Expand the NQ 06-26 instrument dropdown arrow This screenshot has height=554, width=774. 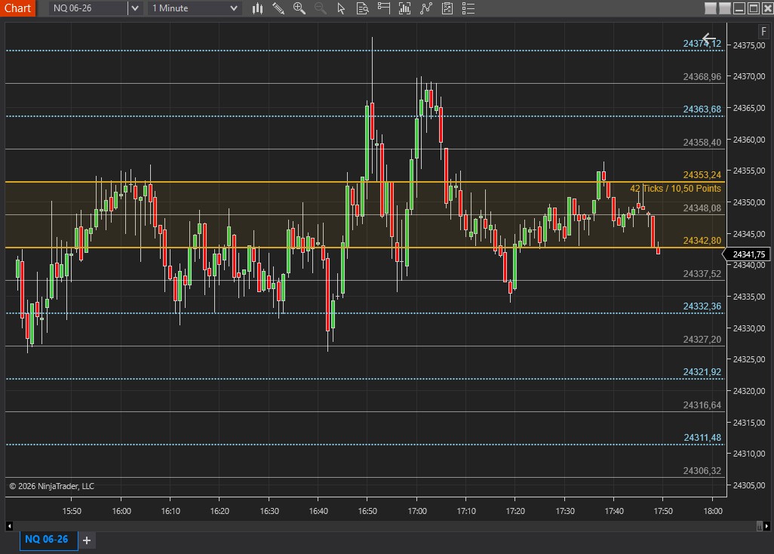click(134, 8)
